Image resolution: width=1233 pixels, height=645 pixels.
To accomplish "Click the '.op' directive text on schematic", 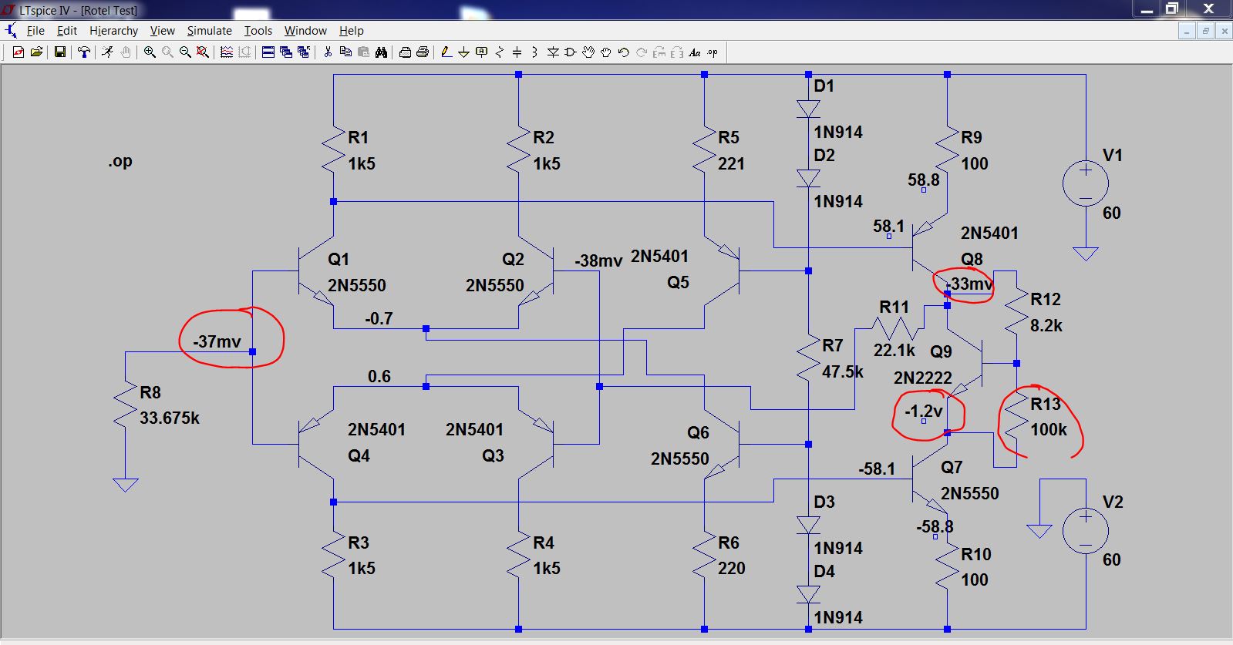I will tap(120, 161).
